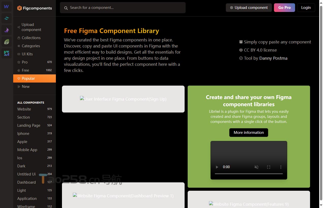Seek on the video progress bar

[249, 174]
